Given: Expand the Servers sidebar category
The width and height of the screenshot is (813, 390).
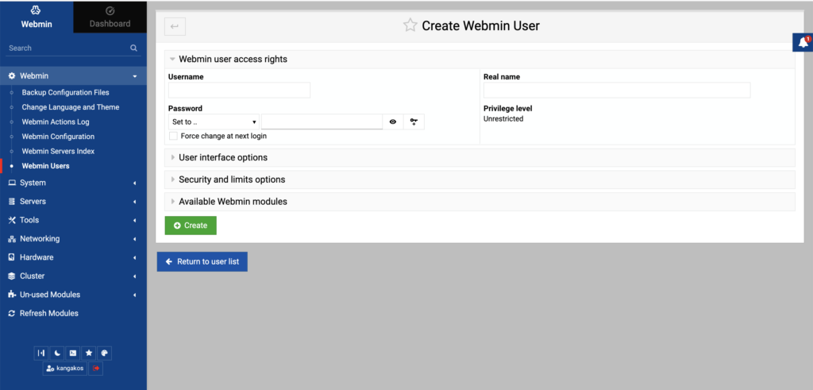Looking at the screenshot, I should [73, 201].
